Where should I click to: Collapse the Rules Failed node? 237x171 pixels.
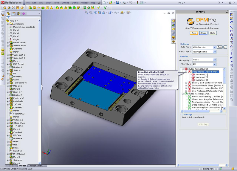pyautogui.click(x=182, y=69)
